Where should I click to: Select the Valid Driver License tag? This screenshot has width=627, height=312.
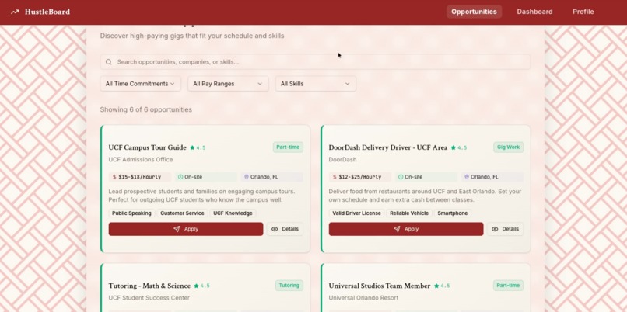pyautogui.click(x=357, y=213)
